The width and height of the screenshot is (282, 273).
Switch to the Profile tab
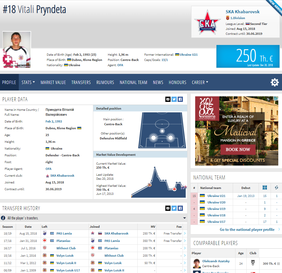9,82
